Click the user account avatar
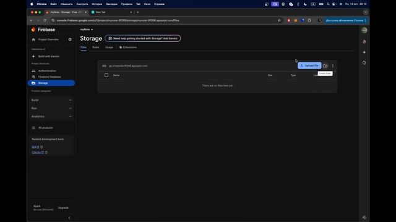Image resolution: width=396 pixels, height=222 pixels. (x=364, y=30)
